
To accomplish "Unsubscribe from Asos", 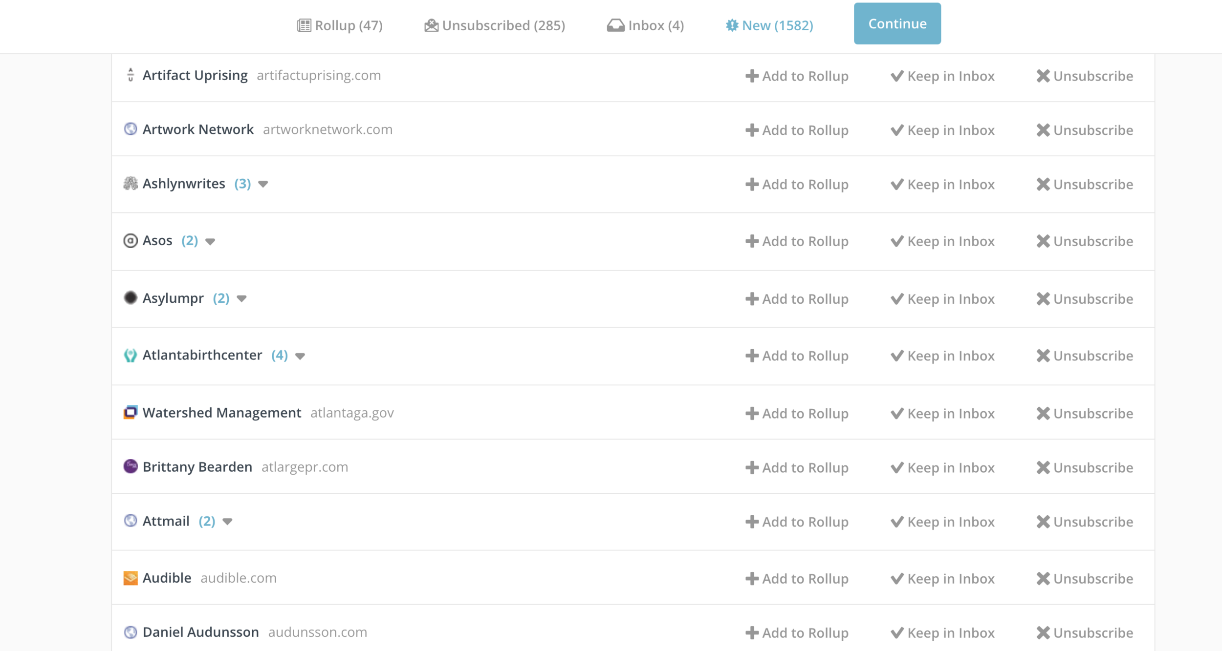I will tap(1085, 241).
